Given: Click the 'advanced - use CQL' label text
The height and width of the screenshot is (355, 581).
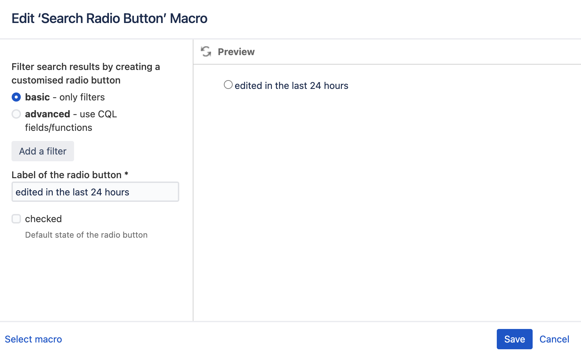Looking at the screenshot, I should pyautogui.click(x=71, y=114).
